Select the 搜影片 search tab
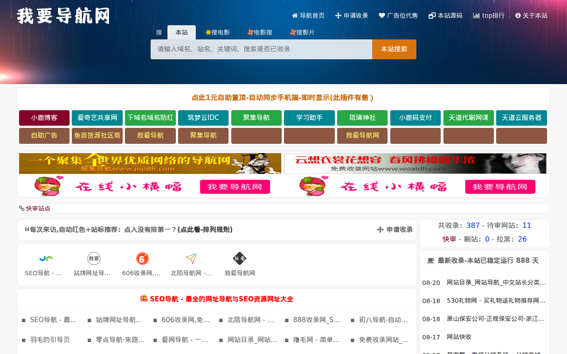 point(302,32)
